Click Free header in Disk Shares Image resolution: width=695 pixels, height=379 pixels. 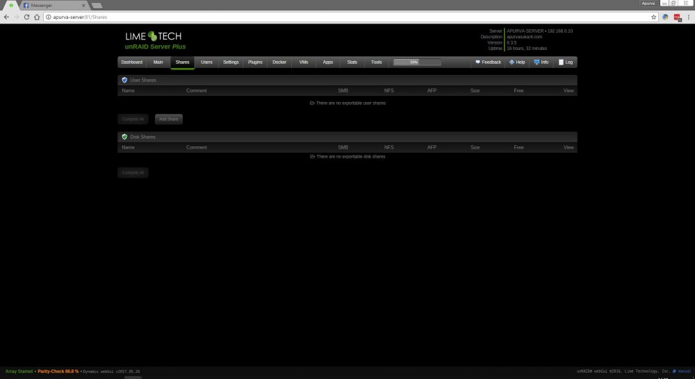click(518, 147)
